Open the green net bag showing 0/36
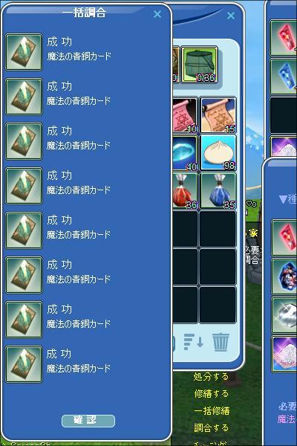Viewport: 297px width, 446px height. click(199, 65)
